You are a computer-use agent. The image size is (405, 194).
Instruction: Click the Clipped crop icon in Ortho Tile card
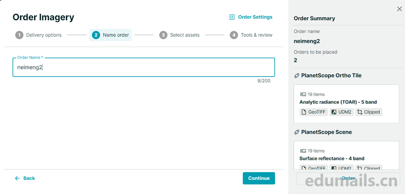point(360,112)
